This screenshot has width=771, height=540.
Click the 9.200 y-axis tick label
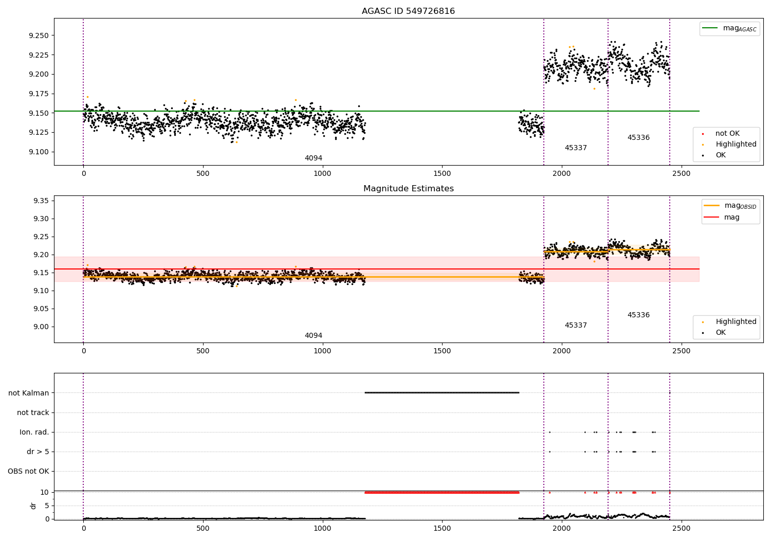coord(39,74)
